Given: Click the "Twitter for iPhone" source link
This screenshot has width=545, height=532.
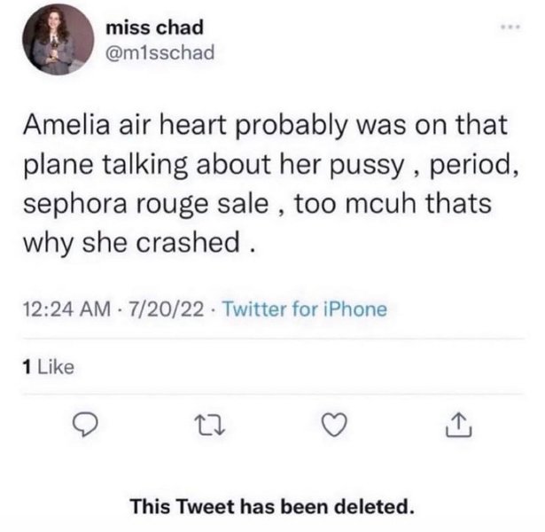Looking at the screenshot, I should coord(303,309).
